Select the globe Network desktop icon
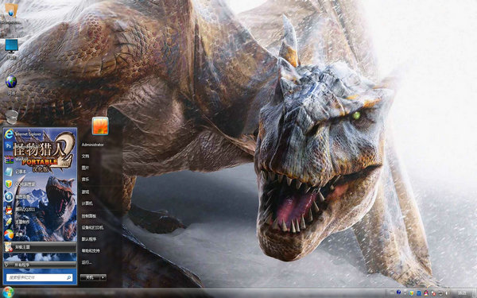 [11, 82]
